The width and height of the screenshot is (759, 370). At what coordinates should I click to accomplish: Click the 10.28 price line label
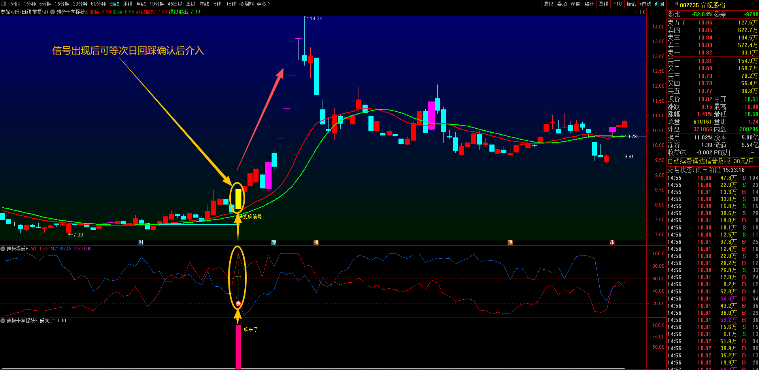pos(631,137)
